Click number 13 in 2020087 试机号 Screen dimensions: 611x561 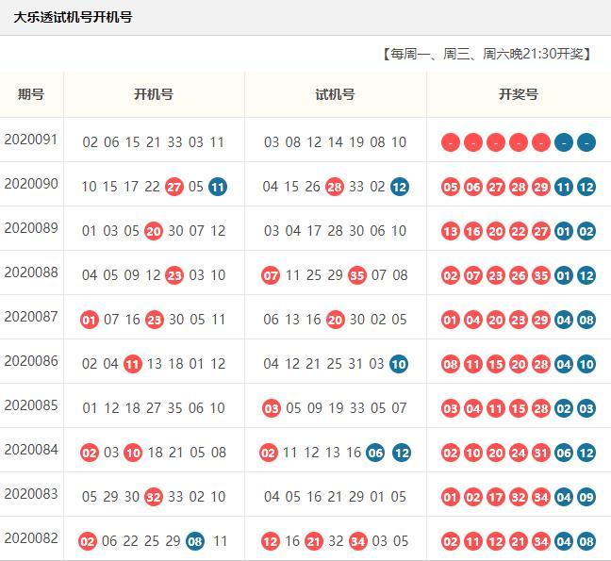coord(292,320)
